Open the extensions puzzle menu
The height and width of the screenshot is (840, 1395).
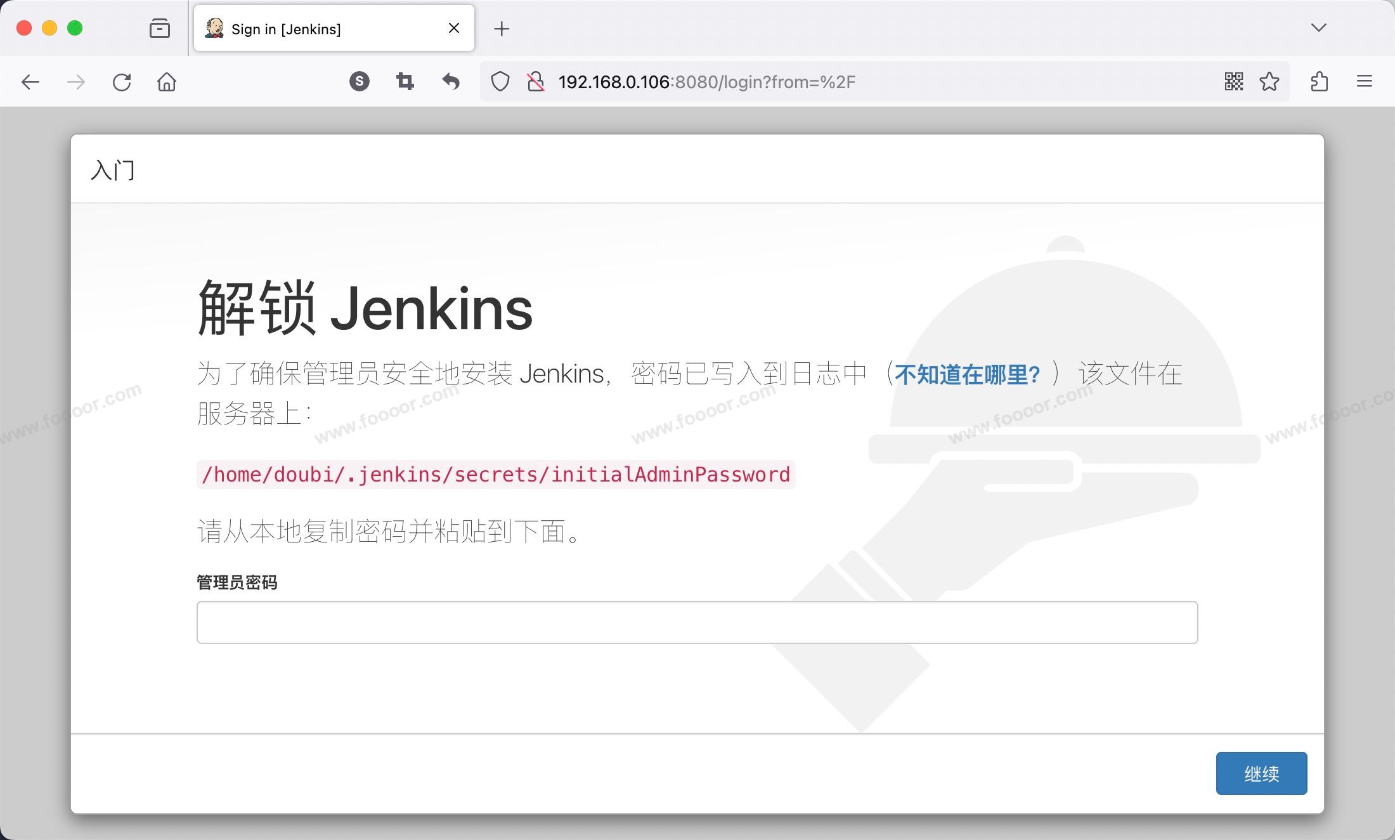(x=1319, y=81)
